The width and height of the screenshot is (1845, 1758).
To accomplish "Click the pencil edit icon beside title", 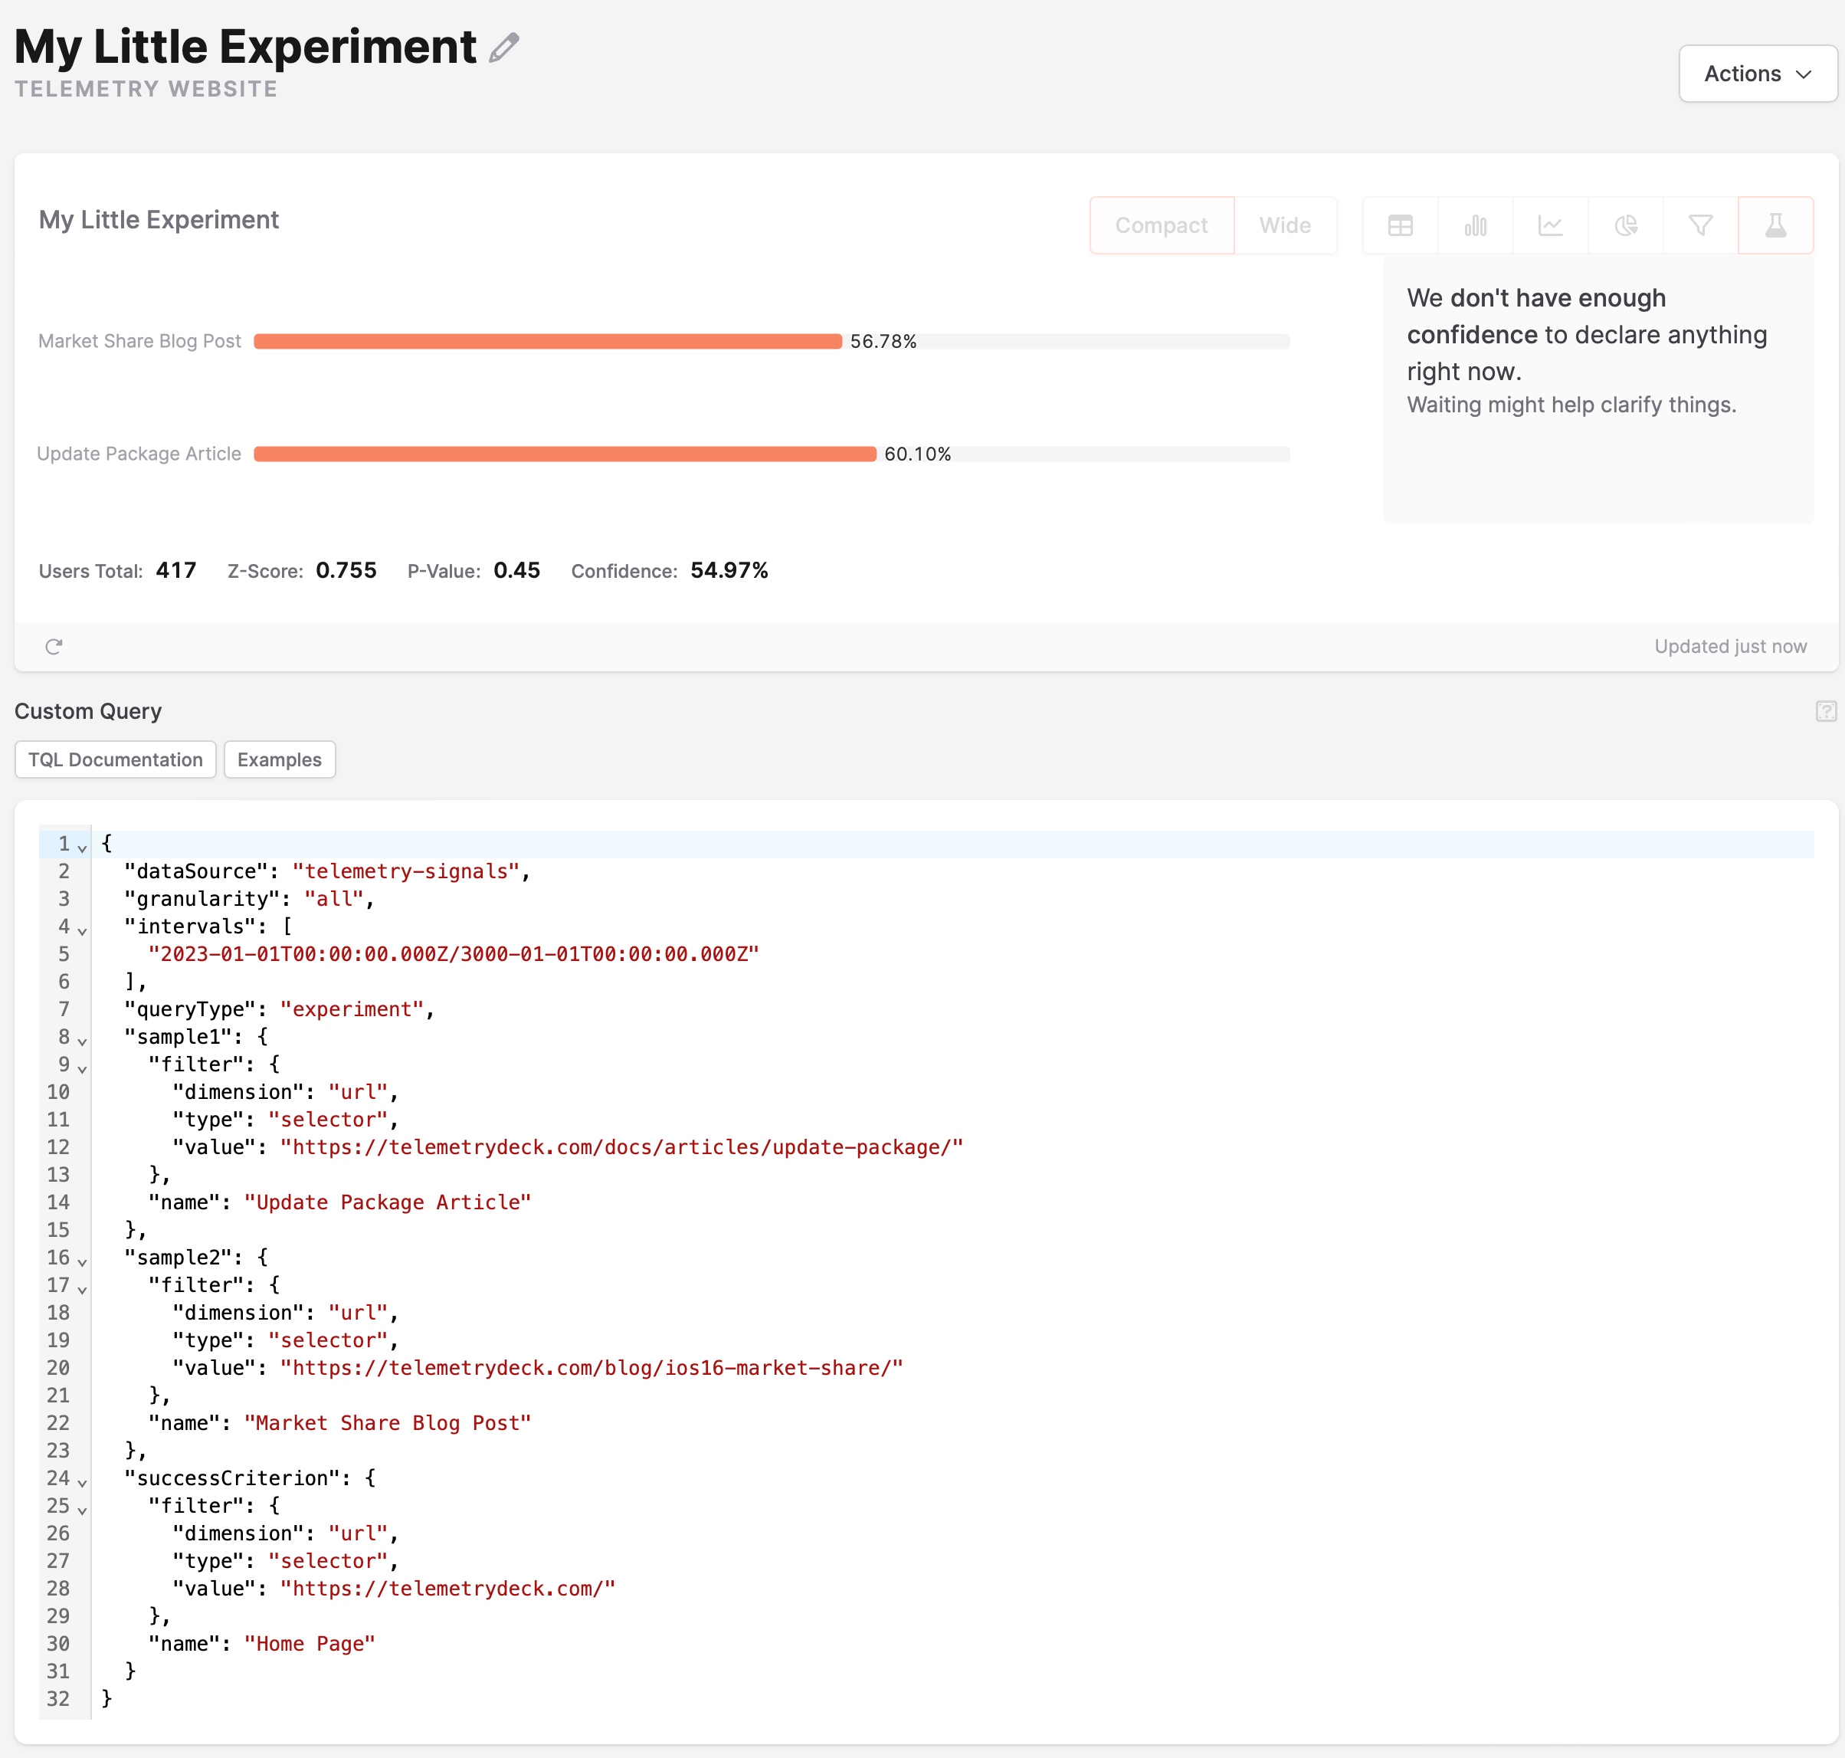I will pos(504,47).
